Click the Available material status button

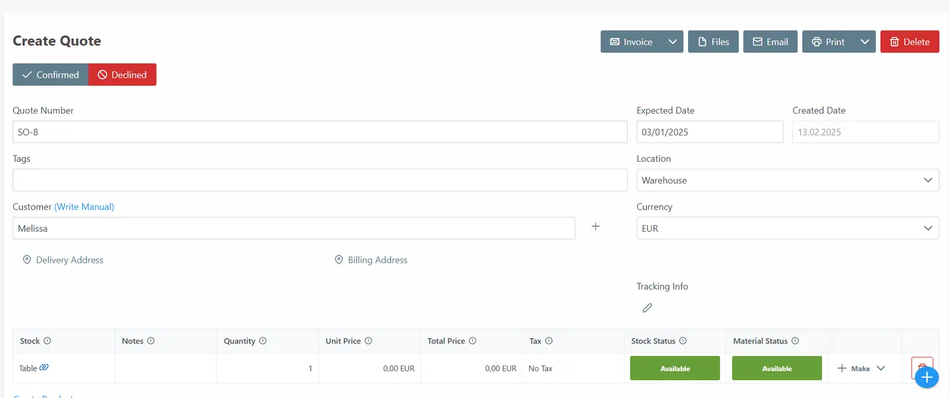pyautogui.click(x=777, y=368)
